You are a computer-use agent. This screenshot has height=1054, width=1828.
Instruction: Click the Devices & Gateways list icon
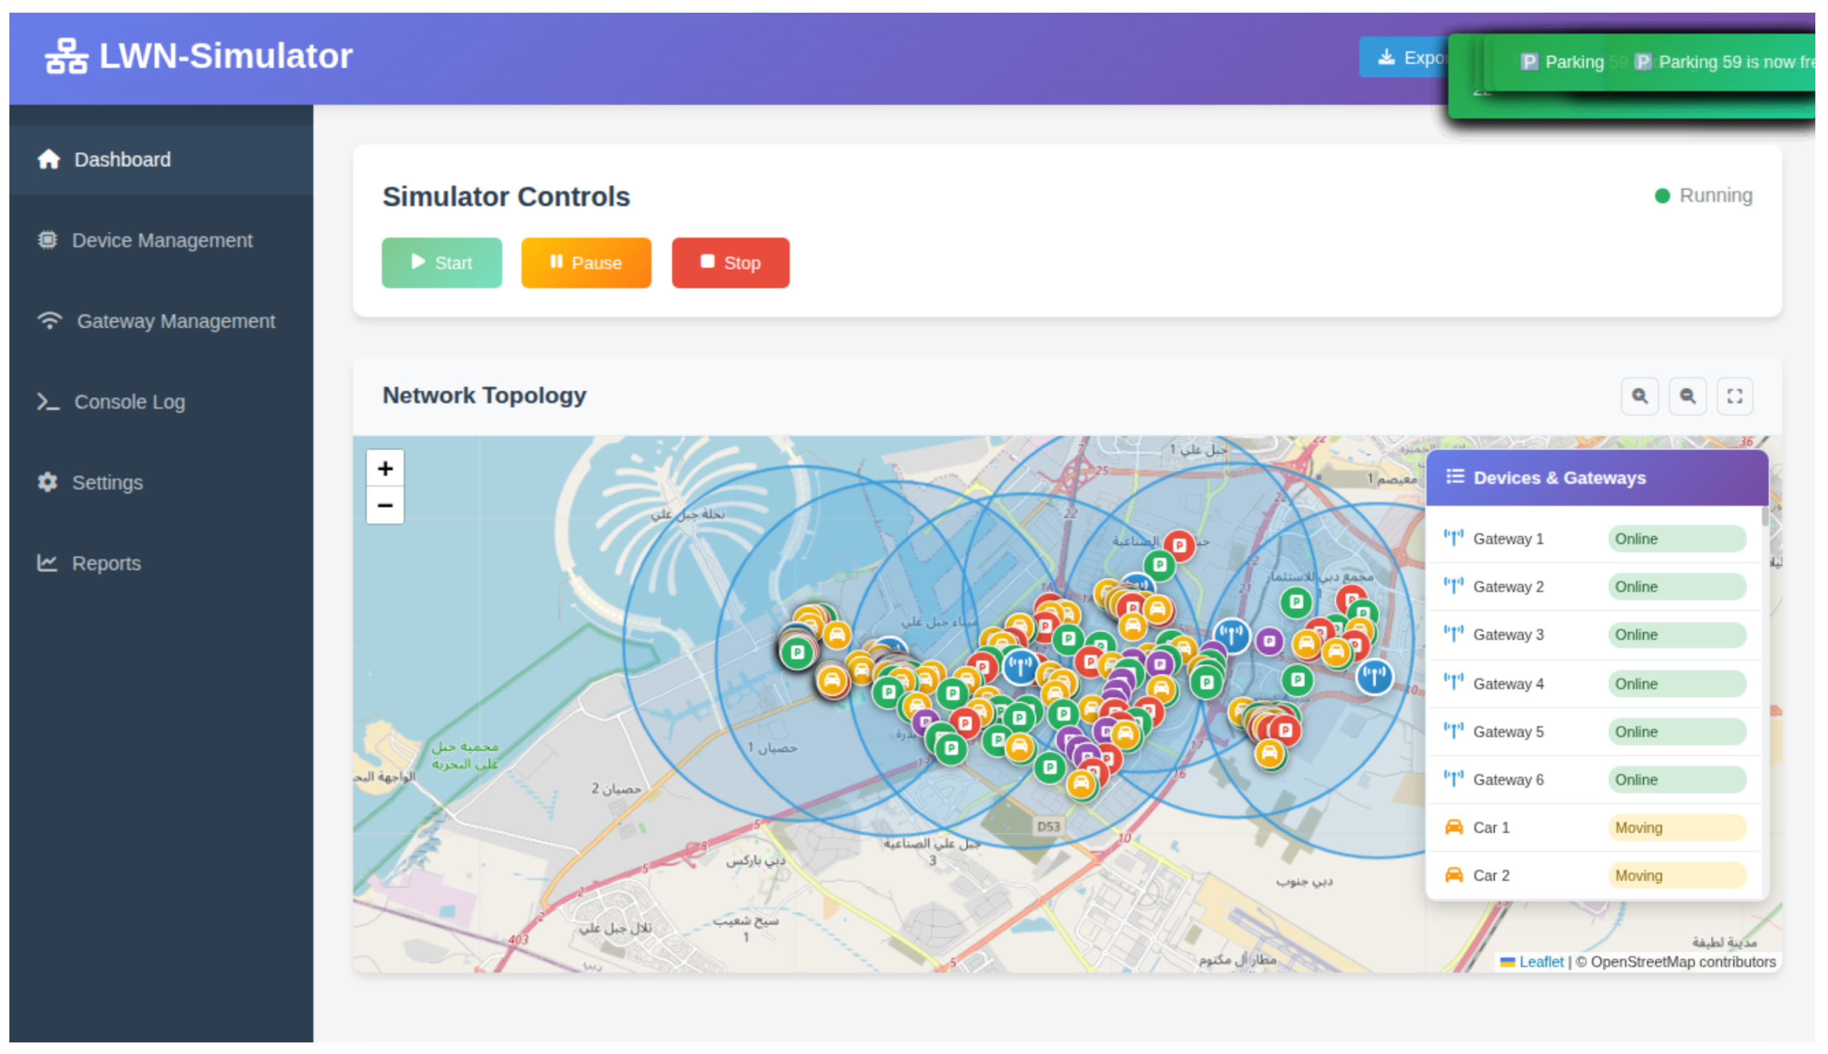(x=1455, y=477)
